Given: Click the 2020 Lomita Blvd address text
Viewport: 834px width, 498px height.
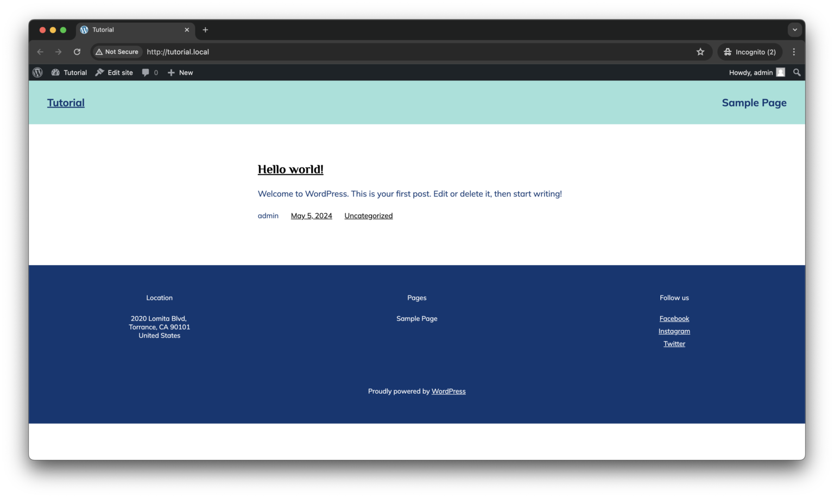Looking at the screenshot, I should (x=160, y=327).
